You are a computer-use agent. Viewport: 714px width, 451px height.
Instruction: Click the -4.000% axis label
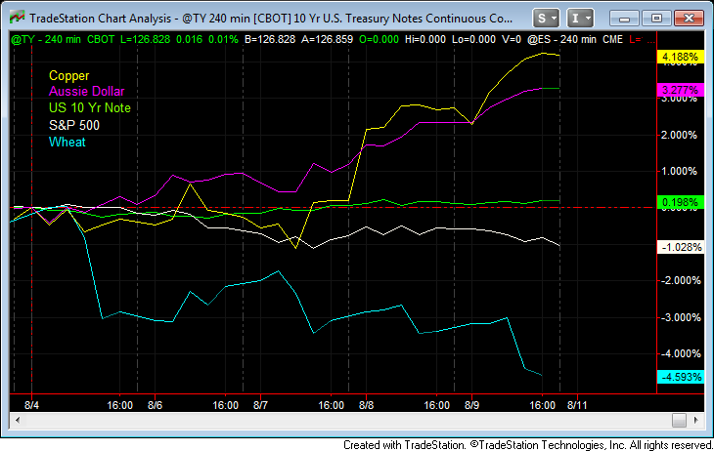[x=681, y=353]
